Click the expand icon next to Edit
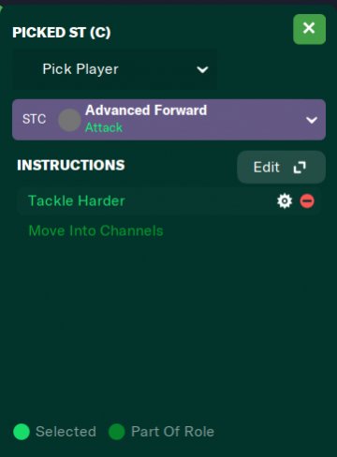This screenshot has height=457, width=337. tap(300, 168)
